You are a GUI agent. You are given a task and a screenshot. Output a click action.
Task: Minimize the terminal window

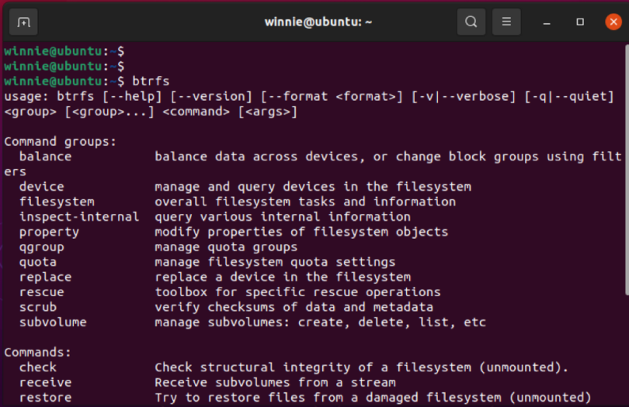click(546, 22)
